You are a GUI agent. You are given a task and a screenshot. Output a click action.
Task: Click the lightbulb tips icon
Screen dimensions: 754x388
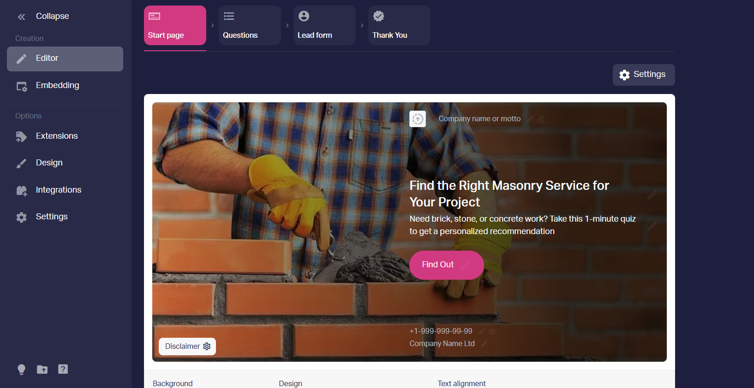click(x=21, y=370)
